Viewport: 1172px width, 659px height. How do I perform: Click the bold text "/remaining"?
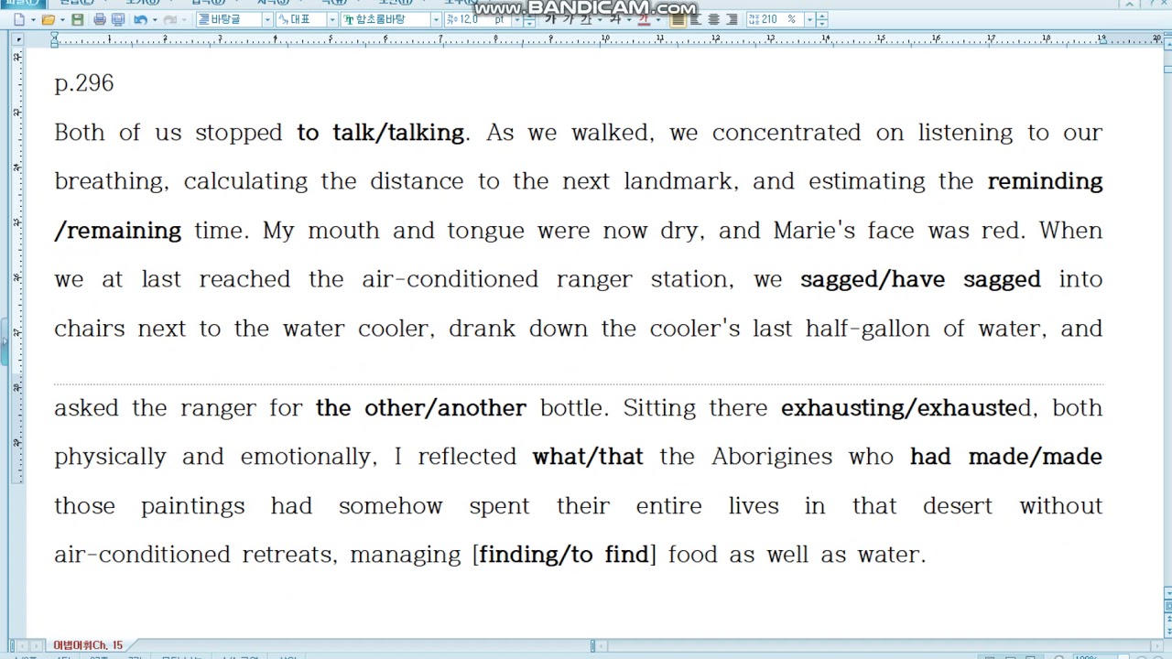117,231
